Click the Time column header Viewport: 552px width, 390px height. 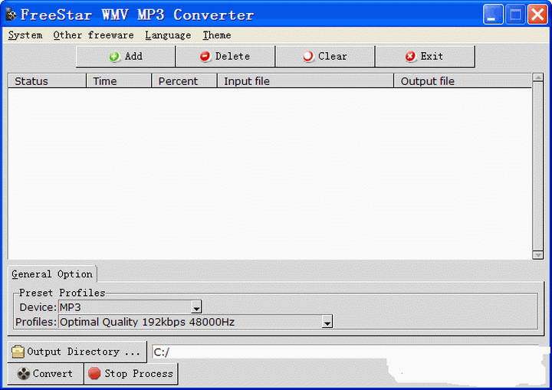point(119,81)
